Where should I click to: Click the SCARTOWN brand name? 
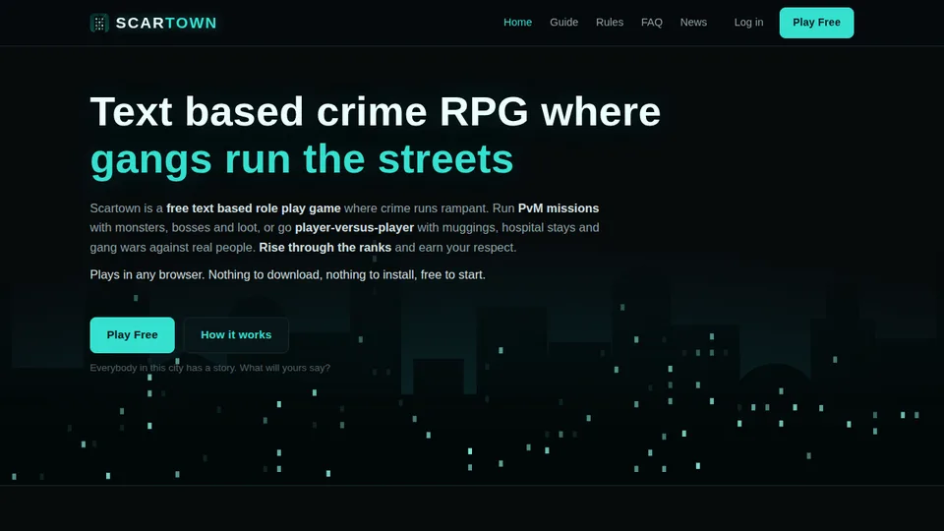coord(166,23)
